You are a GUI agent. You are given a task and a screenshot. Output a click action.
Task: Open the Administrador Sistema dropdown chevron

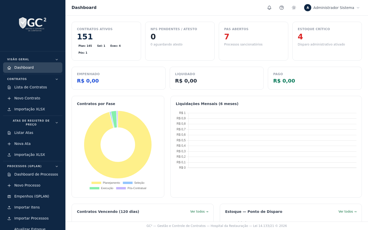coord(358,8)
